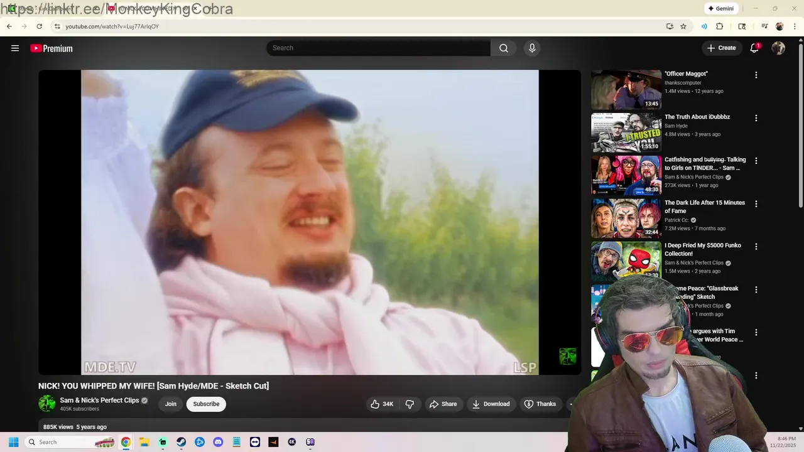Click the "885K views 5 years ago" description text
The image size is (804, 452).
75,427
